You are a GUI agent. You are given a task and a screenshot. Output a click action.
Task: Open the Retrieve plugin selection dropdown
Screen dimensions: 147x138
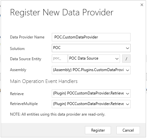click(x=91, y=93)
